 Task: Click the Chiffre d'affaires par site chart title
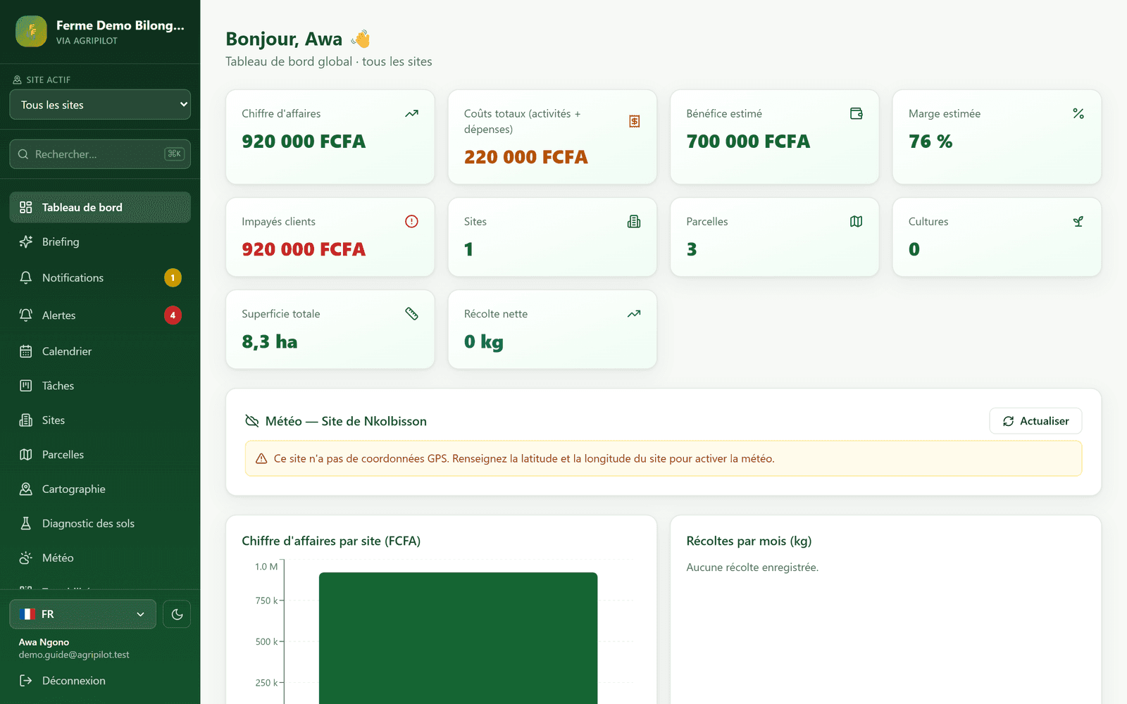[x=331, y=541]
